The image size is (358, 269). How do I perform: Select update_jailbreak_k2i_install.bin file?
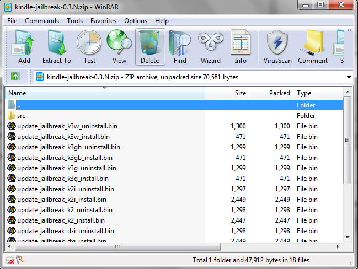click(x=174, y=200)
